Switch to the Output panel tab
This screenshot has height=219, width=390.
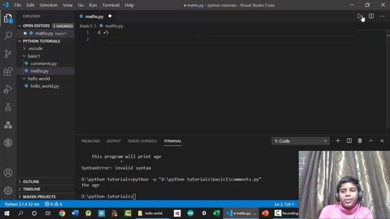pos(113,141)
